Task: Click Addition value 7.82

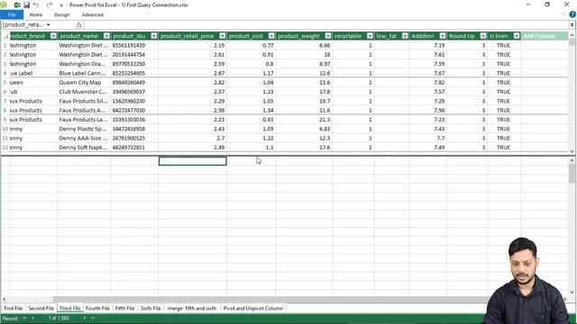Action: [428, 82]
